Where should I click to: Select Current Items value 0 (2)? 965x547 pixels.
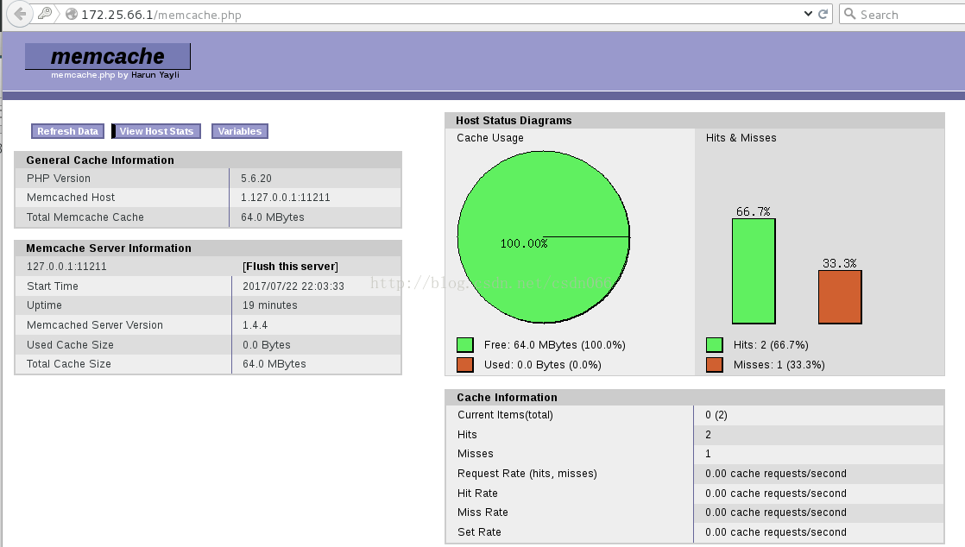point(716,415)
